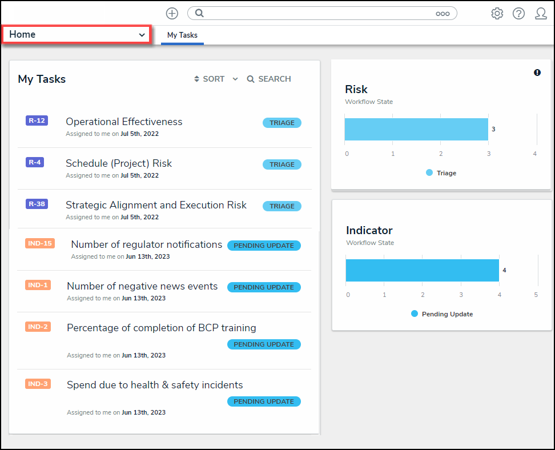Click the Indicator chart Pending Update bar

pos(422,270)
